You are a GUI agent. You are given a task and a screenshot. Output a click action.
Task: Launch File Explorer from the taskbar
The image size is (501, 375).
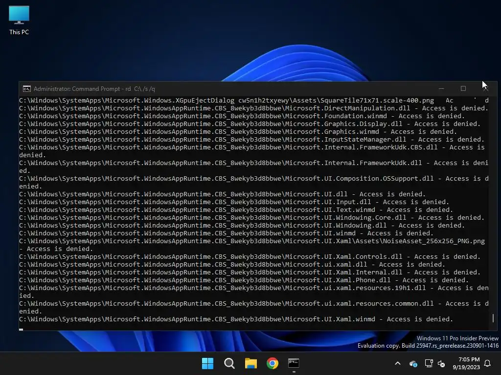[251, 363]
